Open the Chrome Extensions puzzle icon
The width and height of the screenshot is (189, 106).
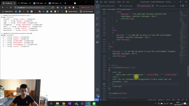[74, 7]
